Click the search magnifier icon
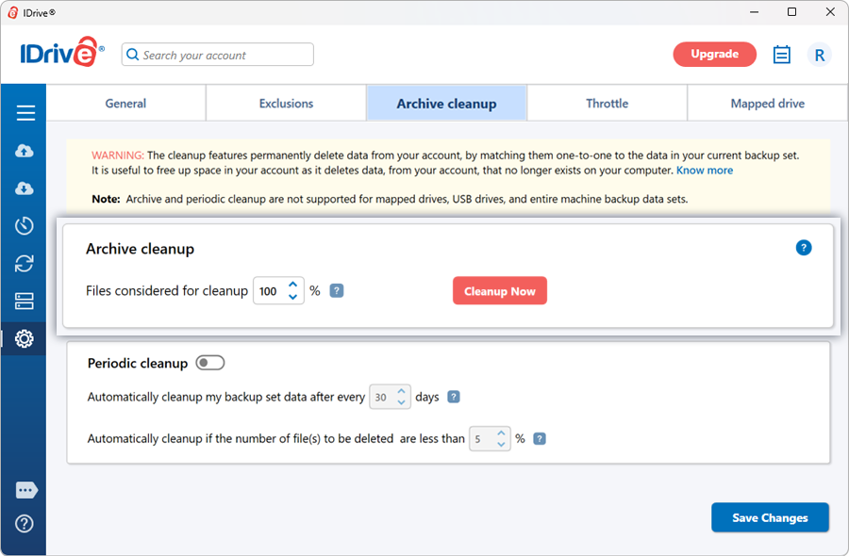Image resolution: width=849 pixels, height=556 pixels. tap(132, 55)
